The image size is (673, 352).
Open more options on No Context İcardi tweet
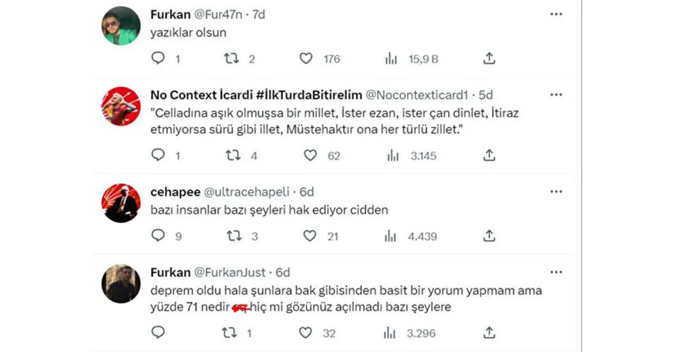click(x=556, y=95)
